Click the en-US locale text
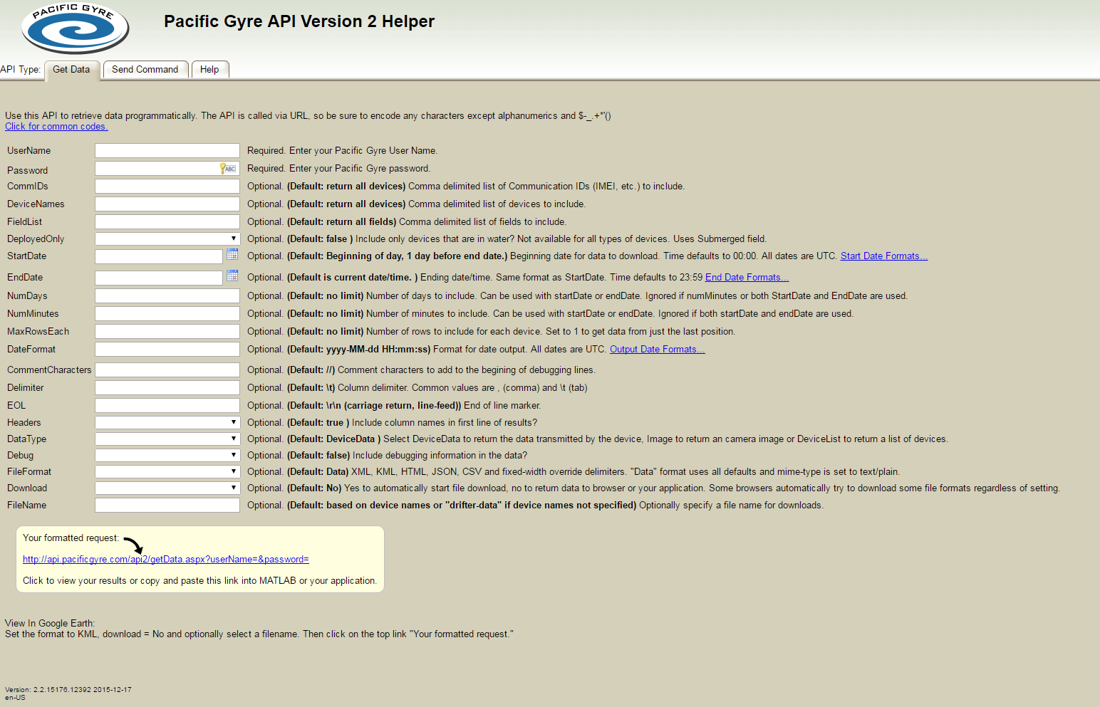1100x707 pixels. point(15,698)
